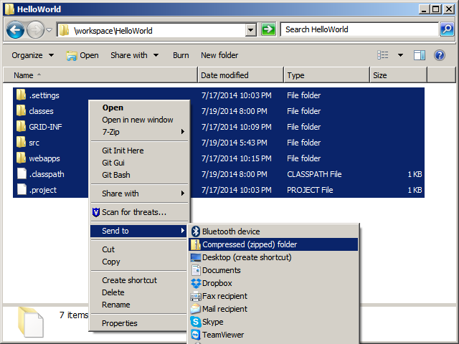
Task: Click the Burn toolbar button
Action: [181, 55]
